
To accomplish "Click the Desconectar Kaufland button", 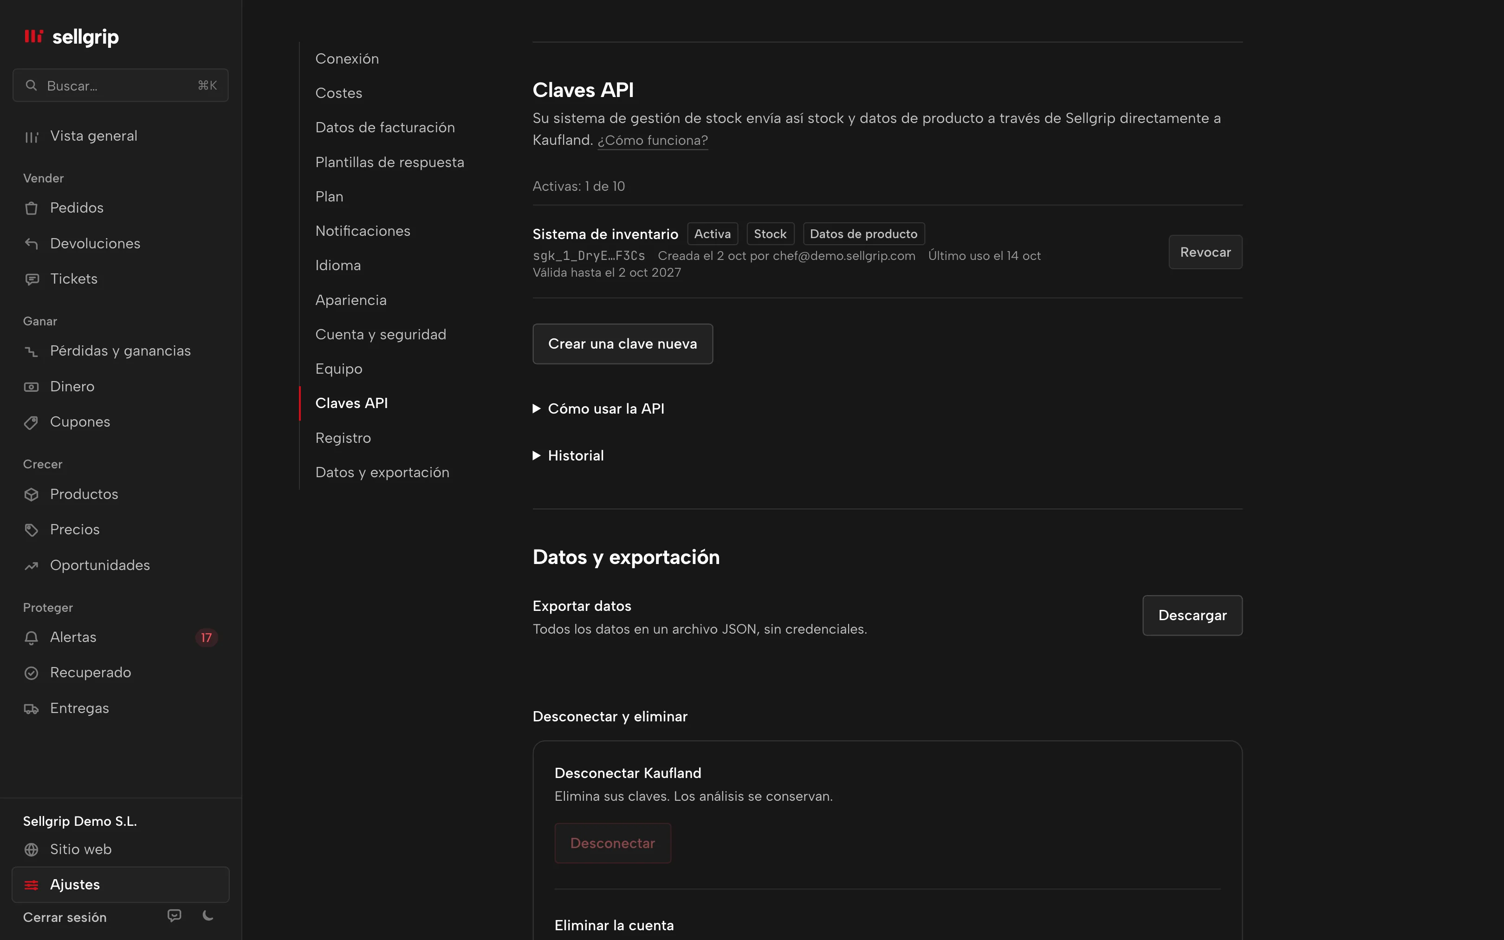I will [x=613, y=843].
